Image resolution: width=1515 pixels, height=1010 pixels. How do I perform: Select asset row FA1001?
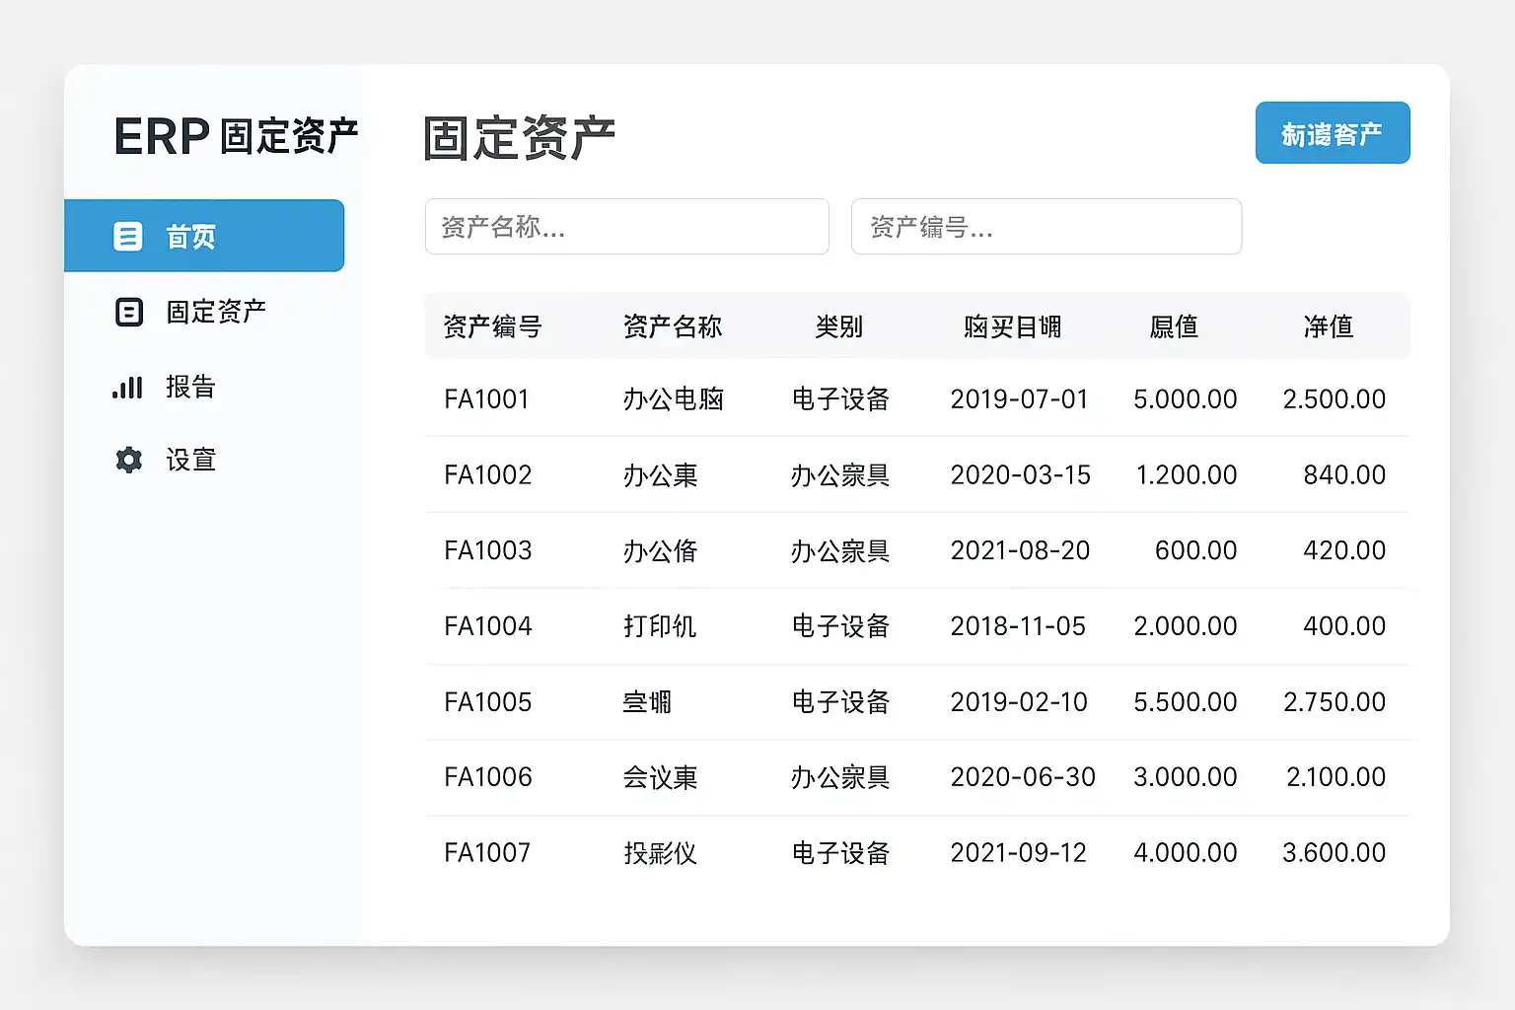(x=487, y=399)
